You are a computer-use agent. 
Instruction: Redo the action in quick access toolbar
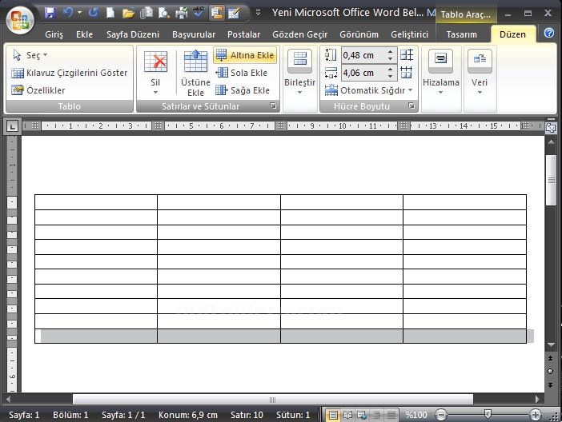pyautogui.click(x=94, y=13)
